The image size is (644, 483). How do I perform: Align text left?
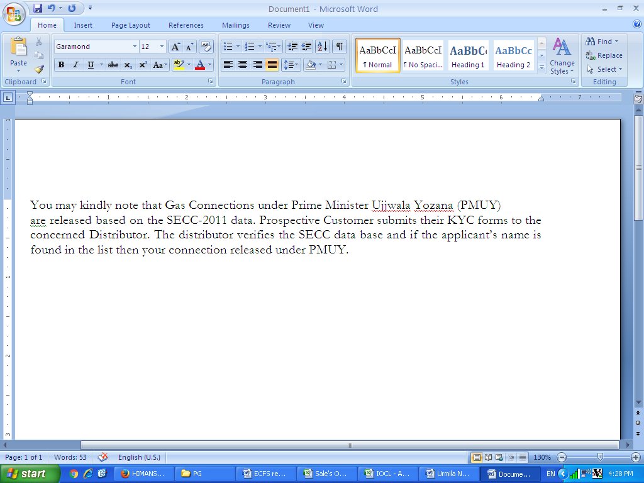pos(228,65)
